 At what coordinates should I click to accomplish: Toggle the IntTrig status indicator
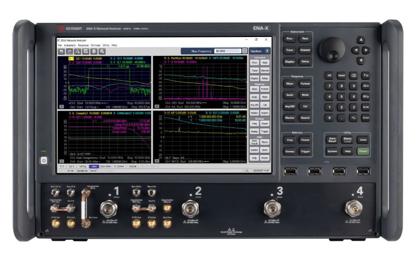83,167
